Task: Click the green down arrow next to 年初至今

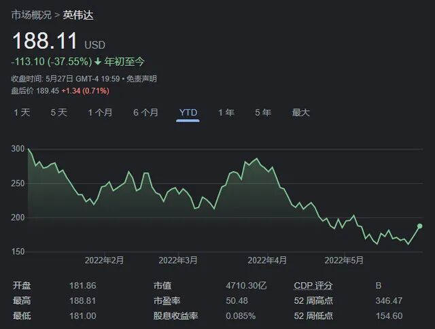Action: (x=98, y=61)
